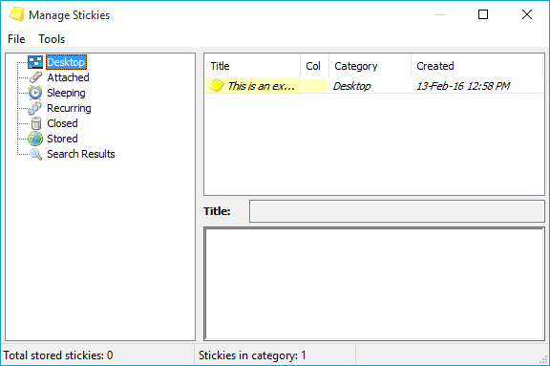Click 'Total stored stickies: 0' status text
Viewport: 550px width, 366px height.
[58, 355]
